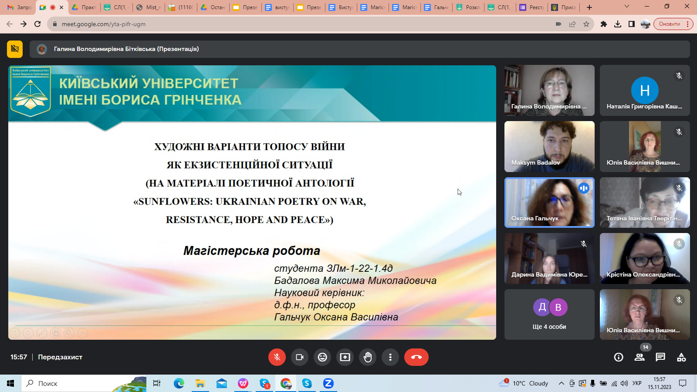
Task: Open a new browser tab
Action: pos(589,7)
